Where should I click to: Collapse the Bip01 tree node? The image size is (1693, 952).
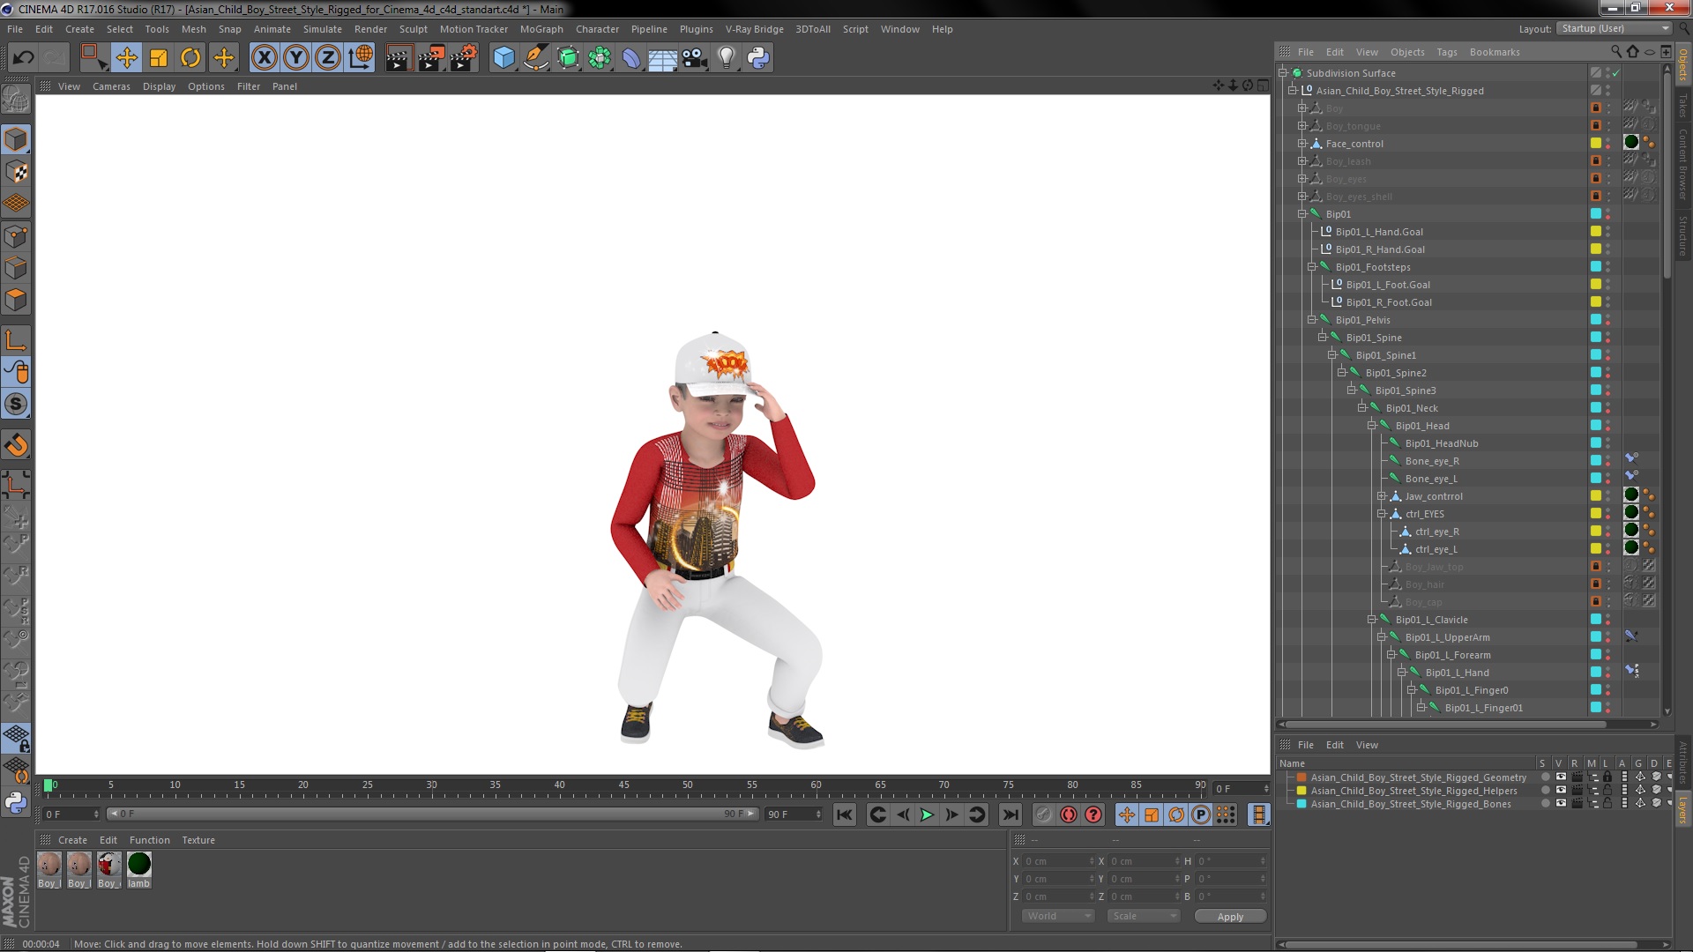[x=1301, y=214]
